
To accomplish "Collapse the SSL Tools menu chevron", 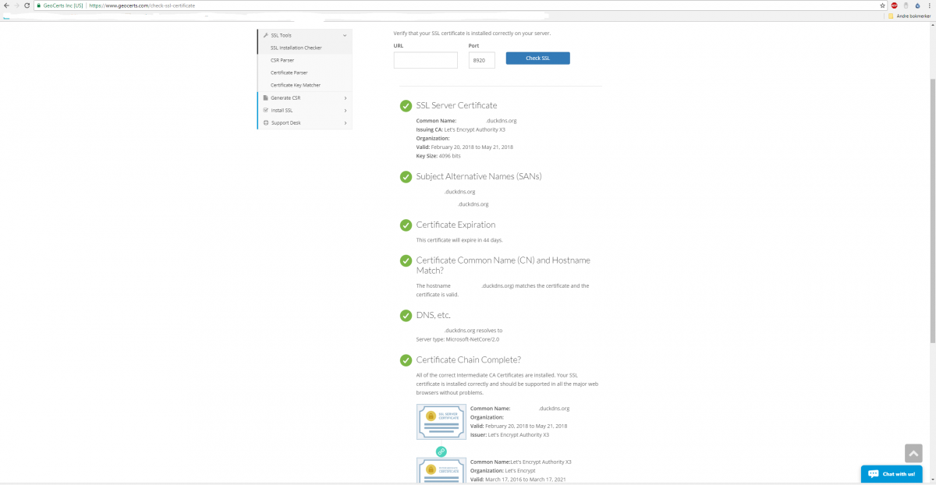I will click(345, 35).
